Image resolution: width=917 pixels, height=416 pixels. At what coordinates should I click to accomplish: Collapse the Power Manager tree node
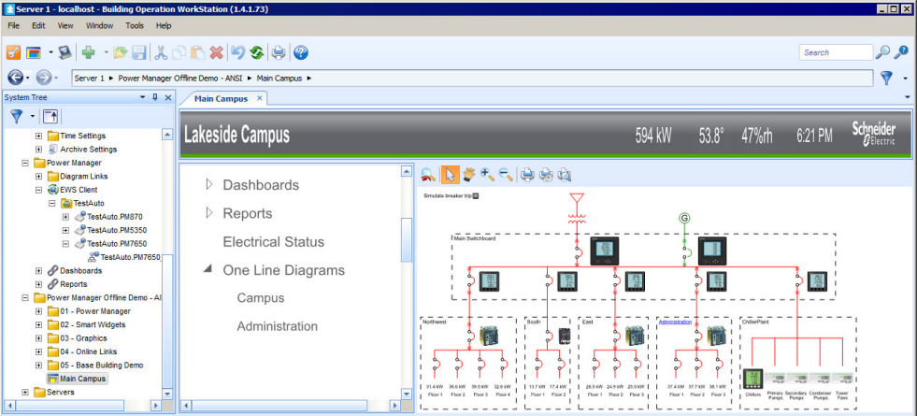click(25, 163)
